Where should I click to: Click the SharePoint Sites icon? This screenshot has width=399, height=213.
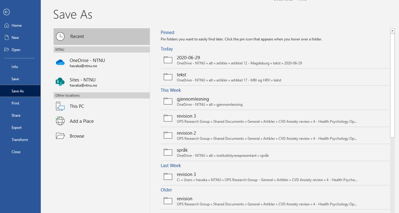point(60,82)
